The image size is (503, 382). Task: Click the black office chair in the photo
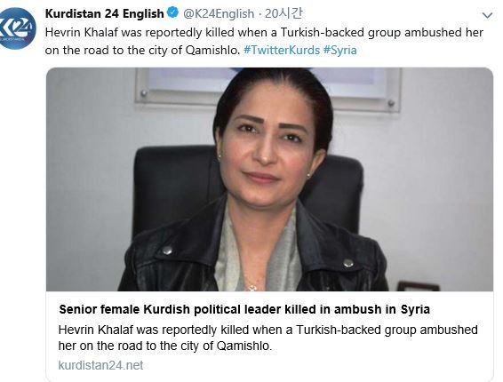coord(173,186)
